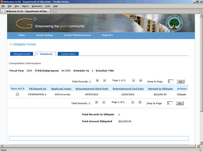Open the View menu
203x152 pixels.
(17, 6)
